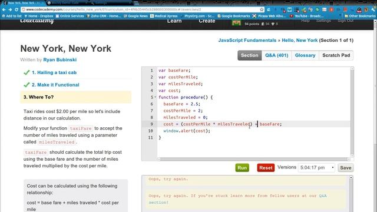The height and width of the screenshot is (212, 377).
Task: Open Settings in the header
Action: tap(323, 21)
